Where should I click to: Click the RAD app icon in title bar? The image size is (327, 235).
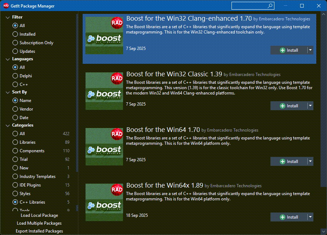coord(6,6)
